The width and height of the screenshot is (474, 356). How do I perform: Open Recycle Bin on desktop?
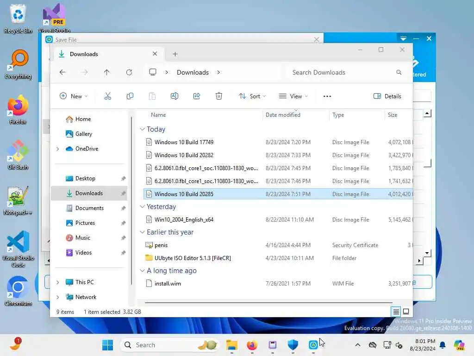18,19
